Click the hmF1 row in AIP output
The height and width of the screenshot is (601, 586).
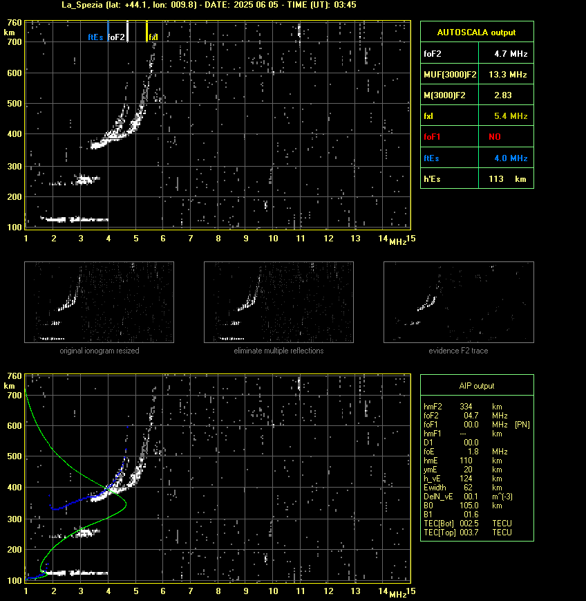point(463,434)
